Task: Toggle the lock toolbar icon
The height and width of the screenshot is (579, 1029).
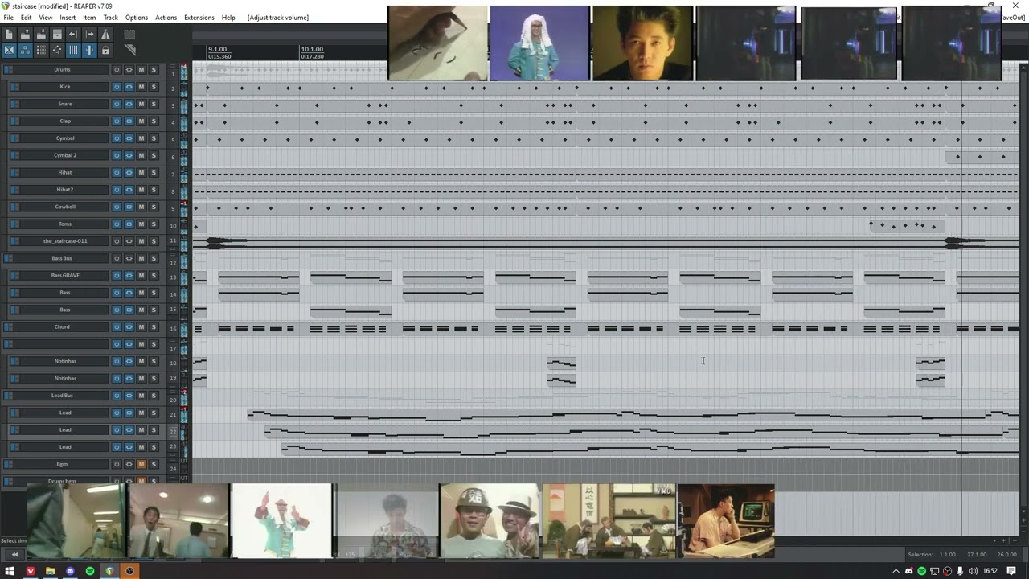Action: click(x=105, y=50)
